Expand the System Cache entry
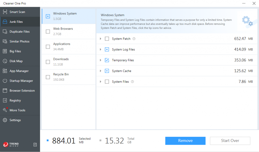 pos(101,71)
